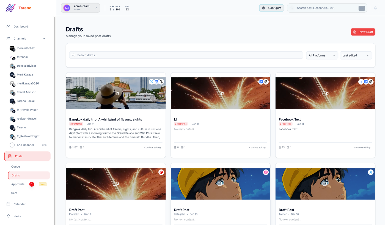
Task: Open the All Platforms filter dropdown
Action: tap(322, 55)
